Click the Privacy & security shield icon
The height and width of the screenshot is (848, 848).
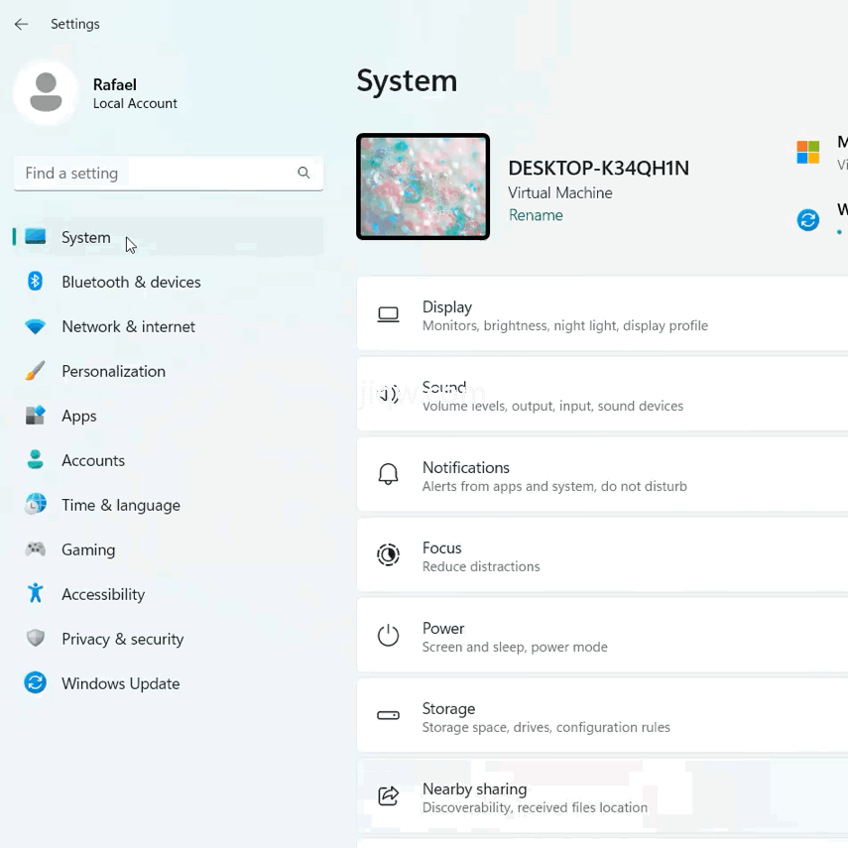(x=36, y=639)
